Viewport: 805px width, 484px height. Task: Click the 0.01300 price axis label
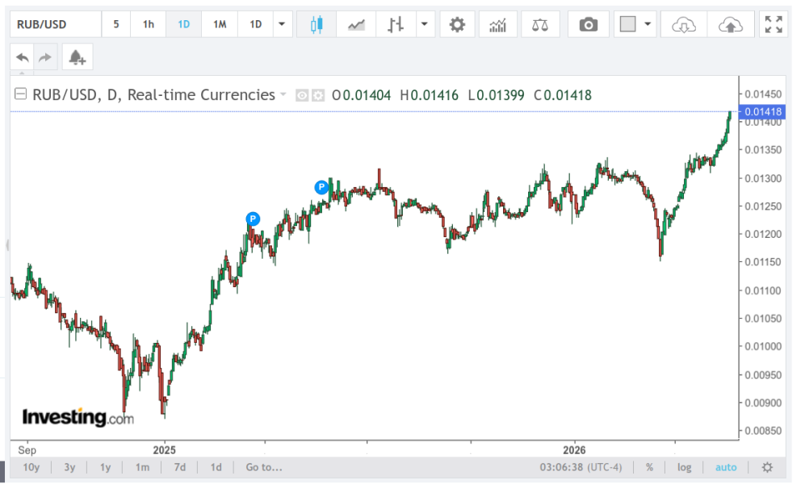tap(763, 178)
